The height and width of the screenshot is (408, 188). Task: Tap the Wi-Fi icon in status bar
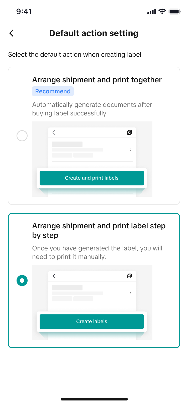[x=162, y=12]
